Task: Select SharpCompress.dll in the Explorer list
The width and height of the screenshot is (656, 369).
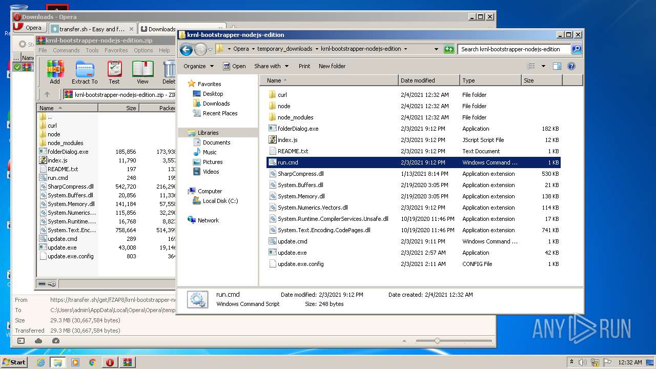Action: pos(300,174)
